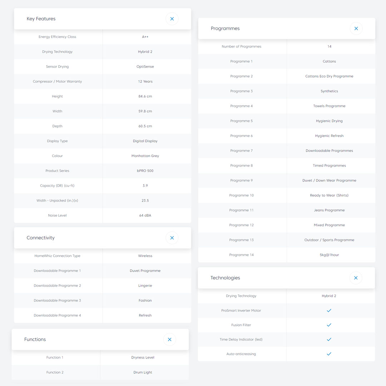Expand the Key Features header title
Viewport: 386px width, 386px height.
point(41,19)
